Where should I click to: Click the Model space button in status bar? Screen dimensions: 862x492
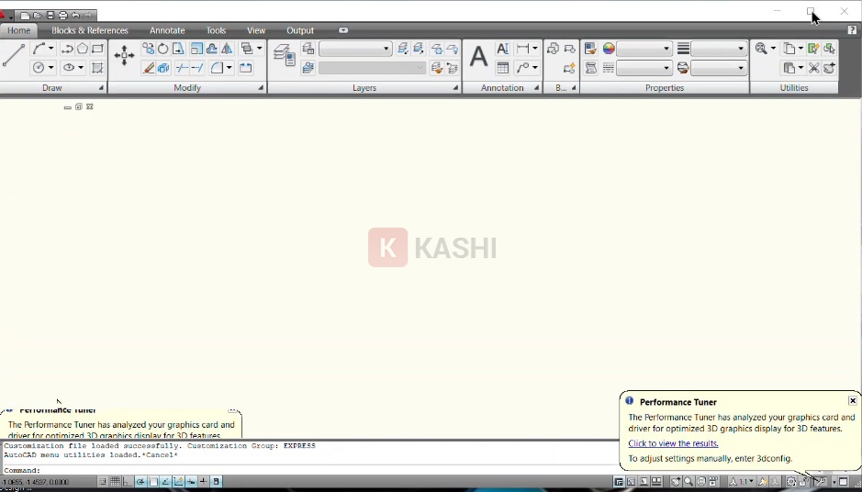619,482
